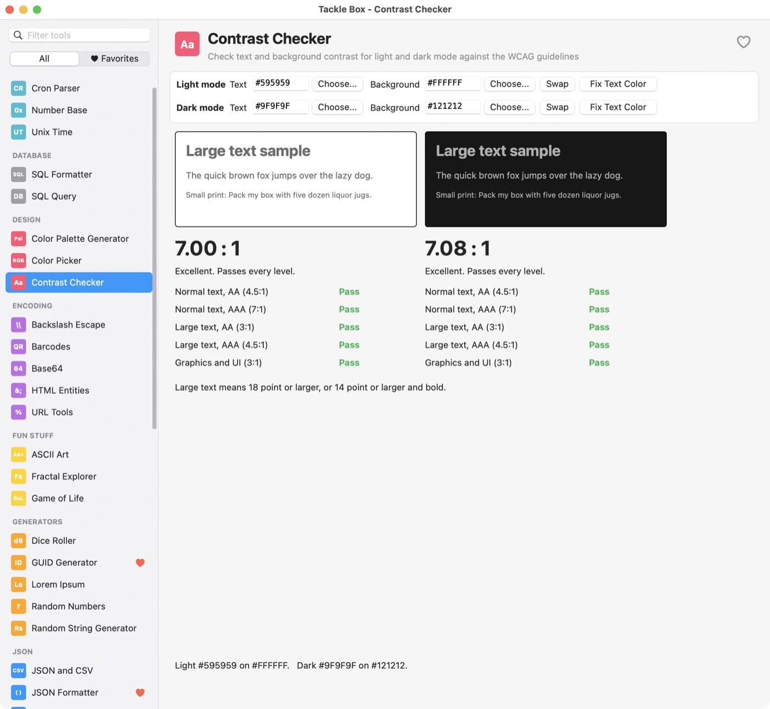770x709 pixels.
Task: Edit dark mode background hex #121212
Action: tap(453, 106)
